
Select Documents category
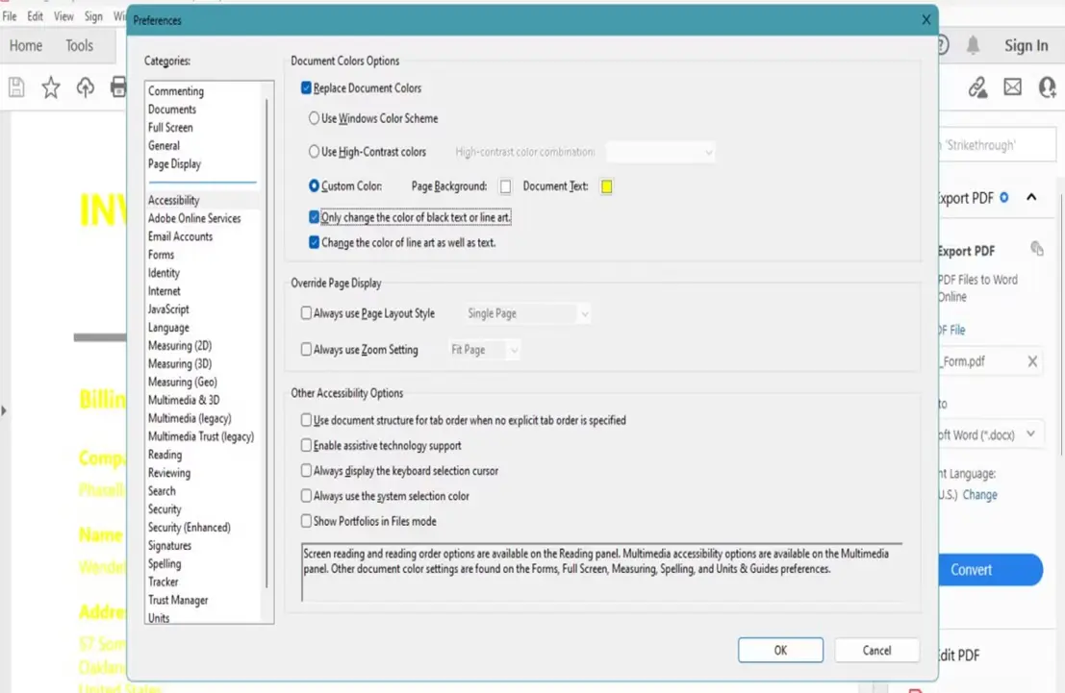point(172,110)
